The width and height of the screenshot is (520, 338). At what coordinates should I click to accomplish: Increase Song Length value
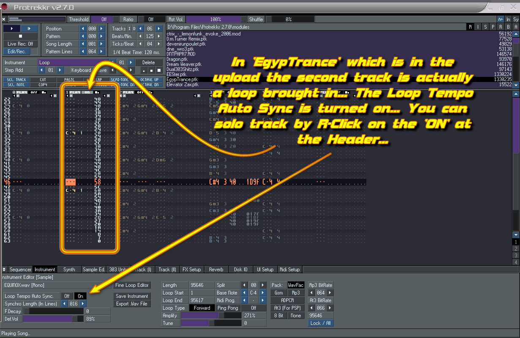[101, 44]
